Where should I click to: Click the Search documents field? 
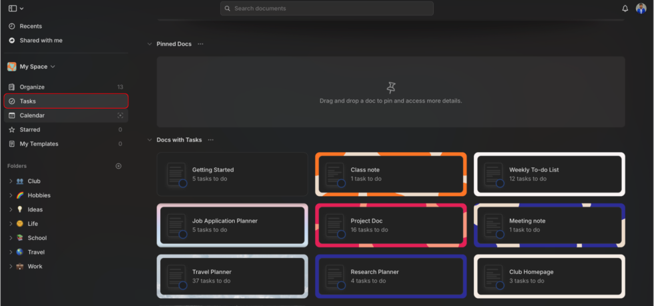click(327, 9)
